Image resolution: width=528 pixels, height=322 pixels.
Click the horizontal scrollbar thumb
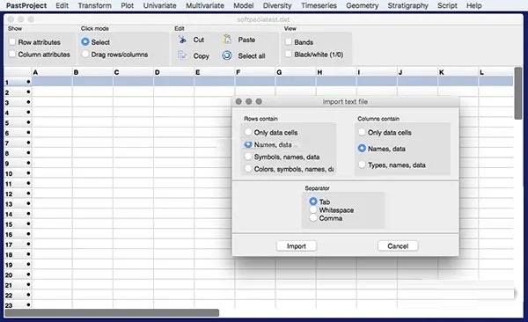click(112, 313)
